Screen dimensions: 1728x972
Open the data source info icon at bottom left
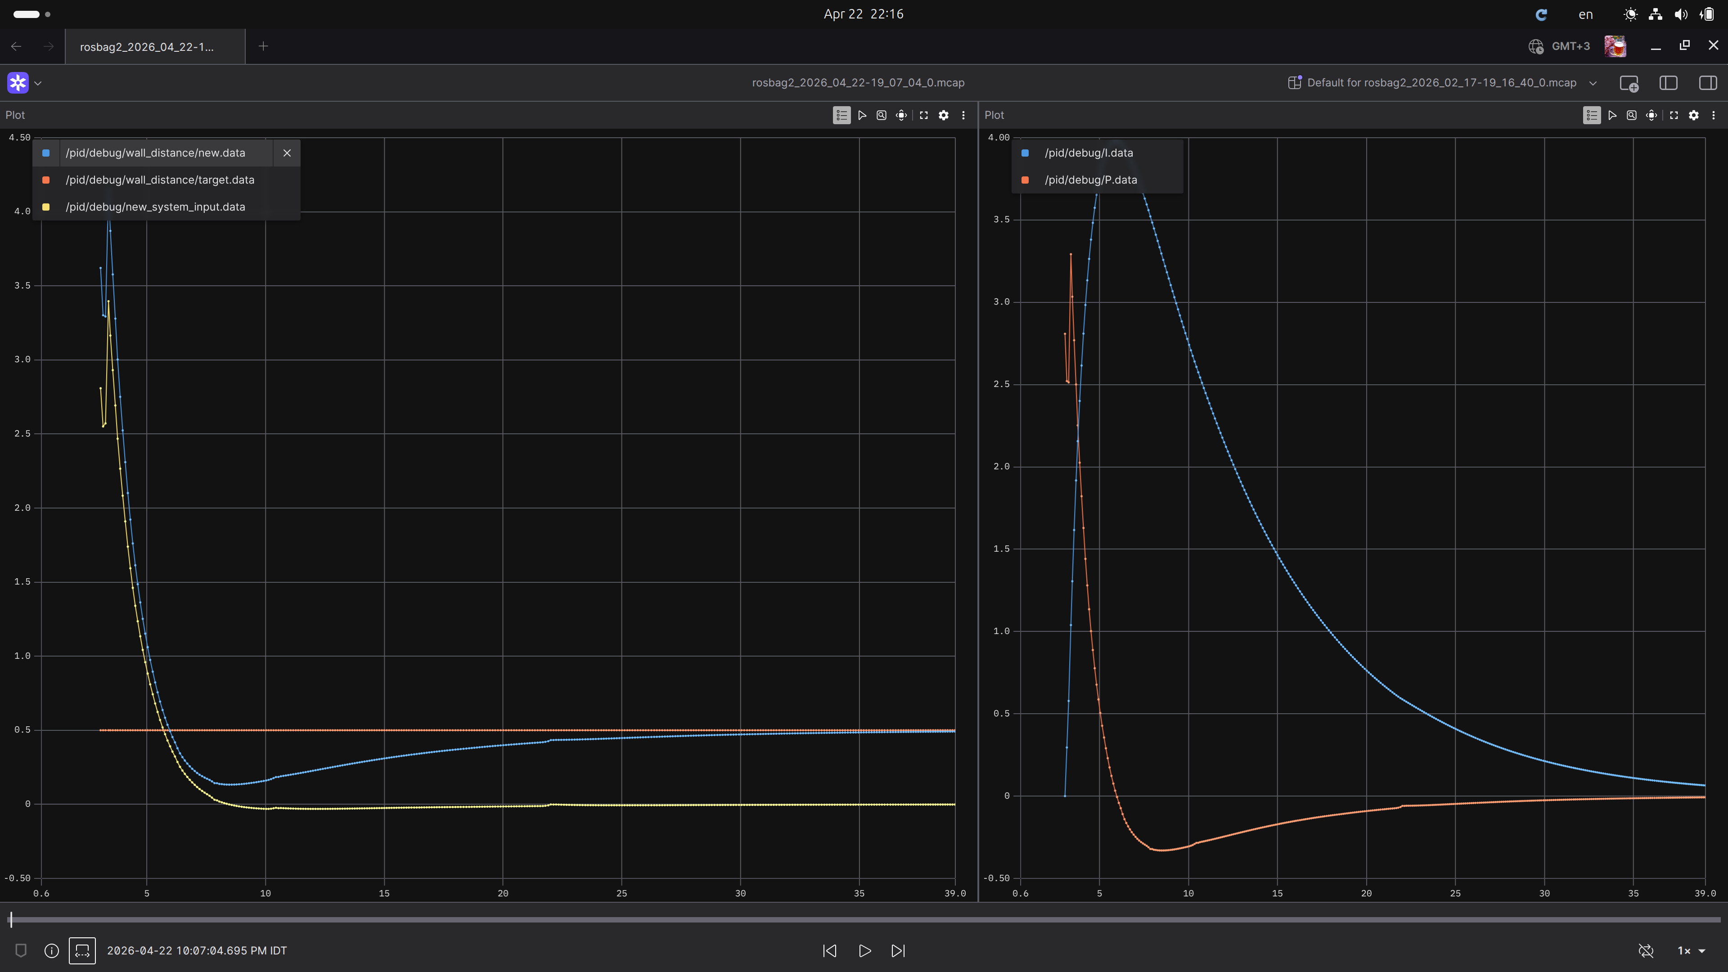click(51, 950)
